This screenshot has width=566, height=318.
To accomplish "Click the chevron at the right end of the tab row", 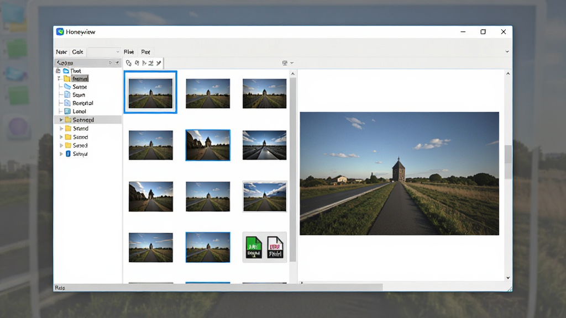I will pyautogui.click(x=507, y=51).
